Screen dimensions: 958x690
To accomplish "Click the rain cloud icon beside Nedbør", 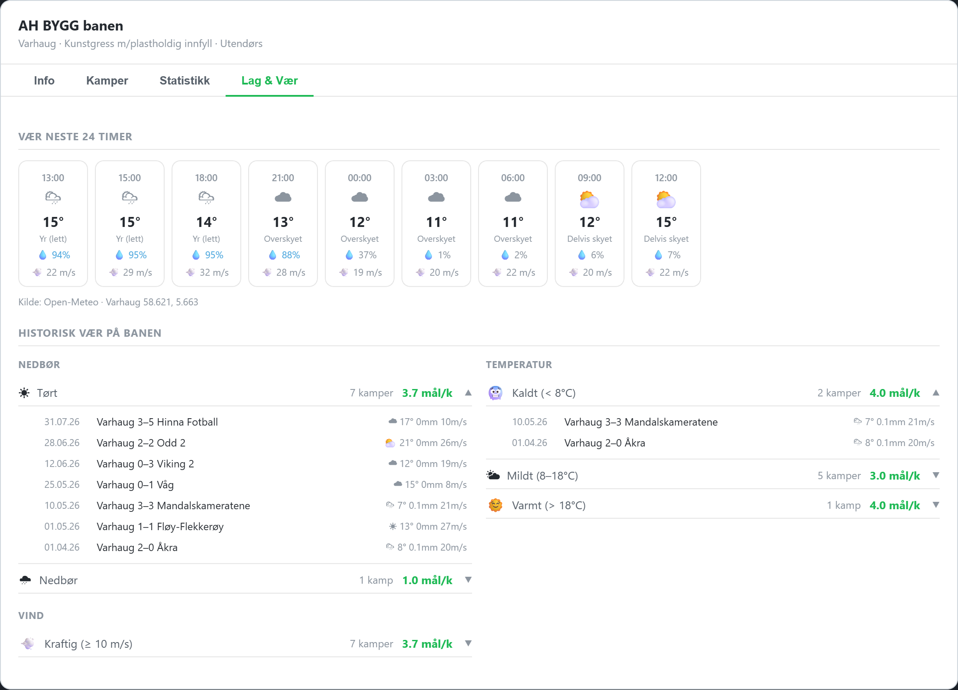I will pos(25,580).
